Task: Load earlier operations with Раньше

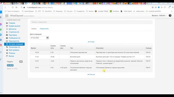Action: (91, 74)
